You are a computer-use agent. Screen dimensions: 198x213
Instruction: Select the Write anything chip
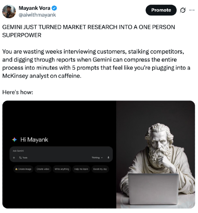[x=62, y=169]
